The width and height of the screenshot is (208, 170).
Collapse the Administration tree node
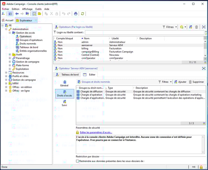click(6, 29)
